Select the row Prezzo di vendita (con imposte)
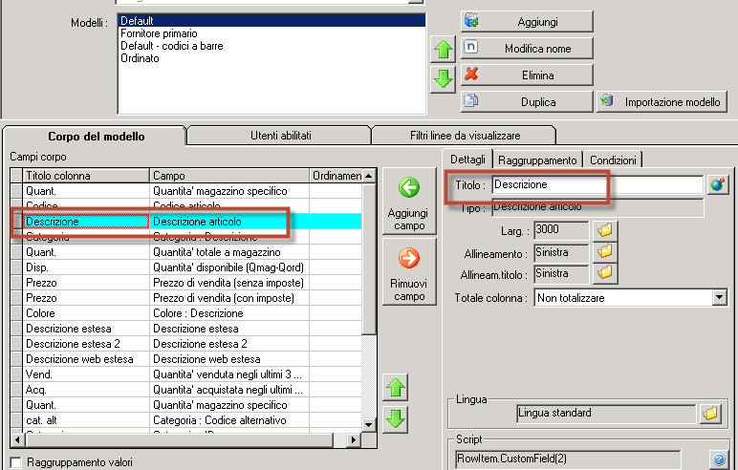Viewport: 738px width, 470px height. [192, 298]
